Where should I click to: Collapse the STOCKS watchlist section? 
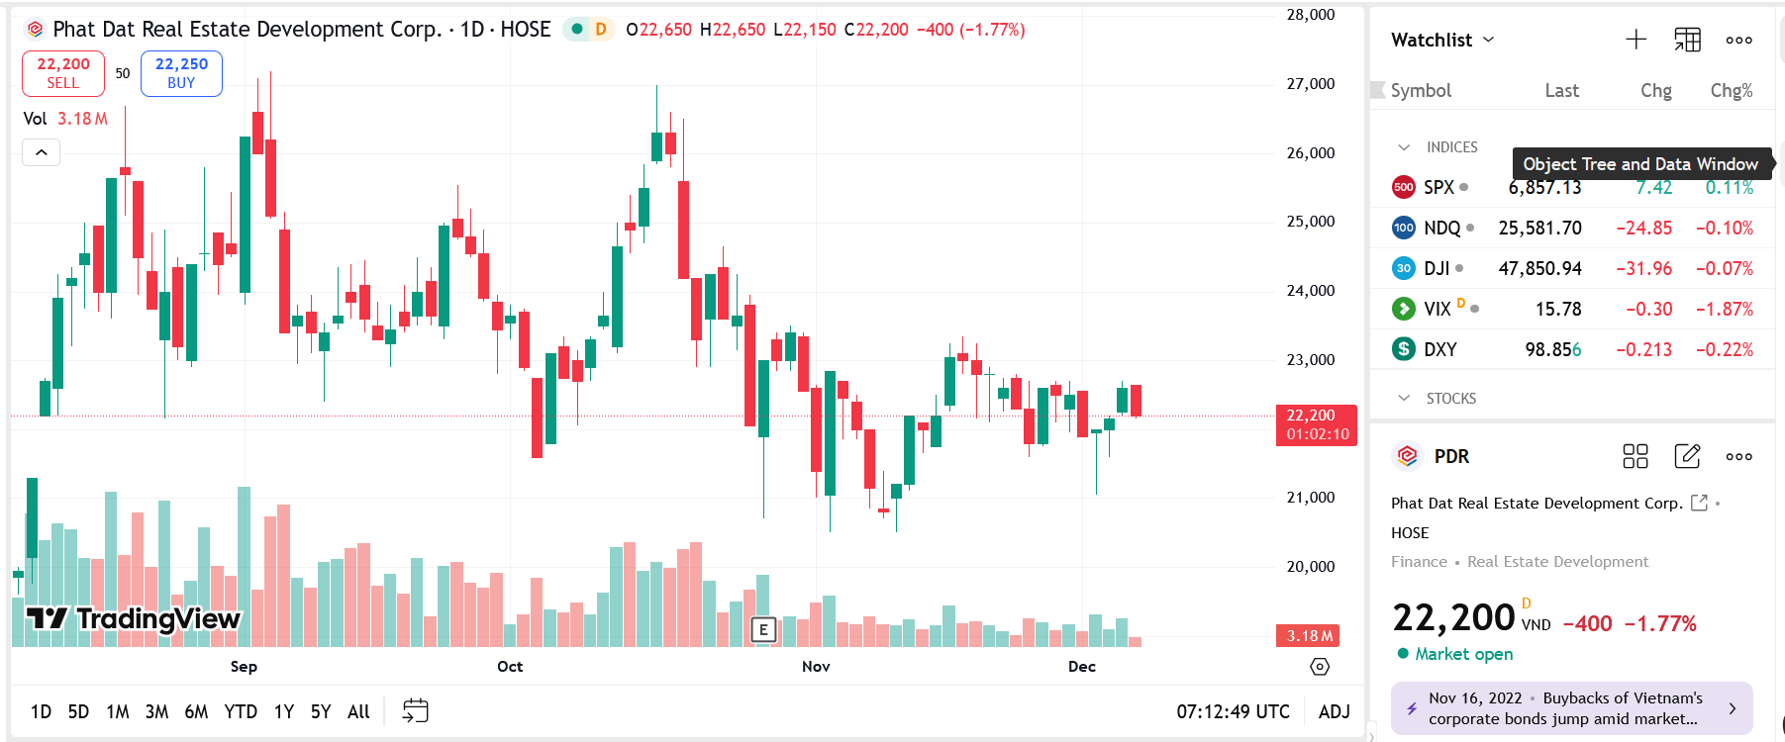click(x=1404, y=398)
